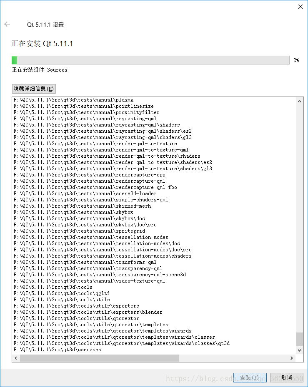Click the vertical scrollbar up arrow
Screen dimensions: 308x387
299,101
